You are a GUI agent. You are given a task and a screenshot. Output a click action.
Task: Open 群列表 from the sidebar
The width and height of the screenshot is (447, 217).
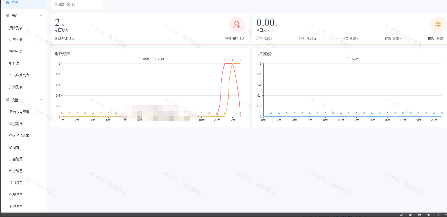click(14, 63)
